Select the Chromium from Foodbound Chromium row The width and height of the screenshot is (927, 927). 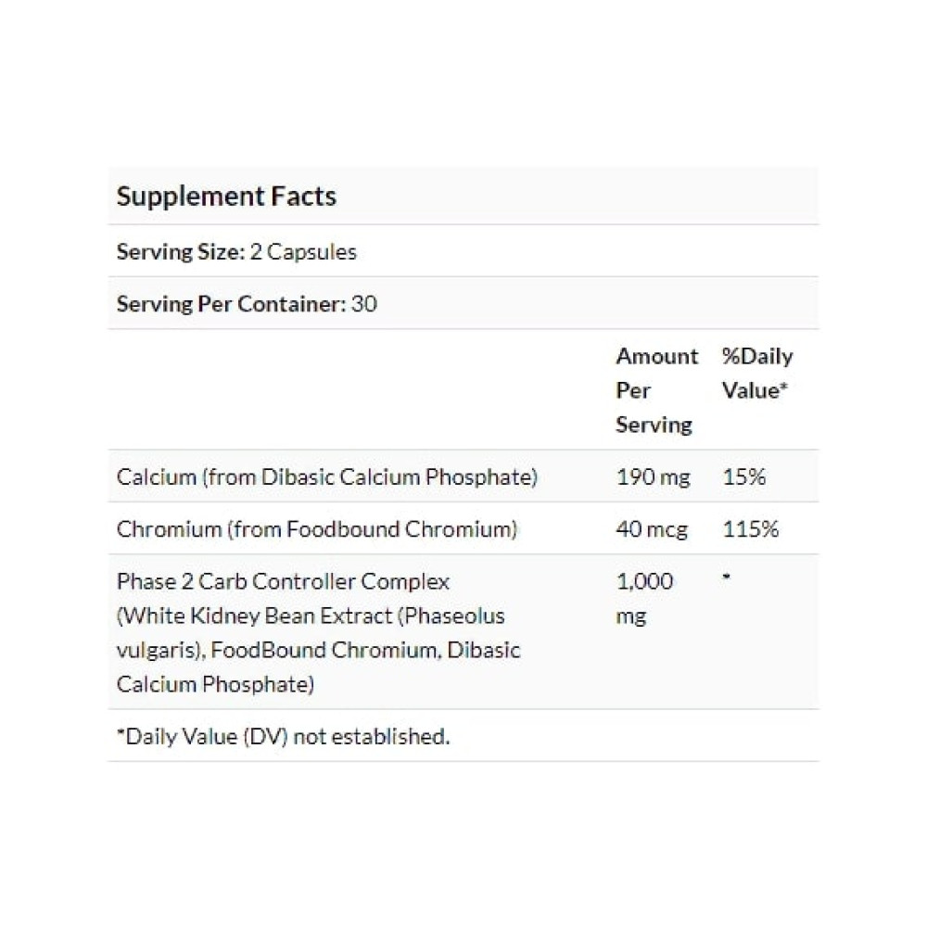point(463,528)
